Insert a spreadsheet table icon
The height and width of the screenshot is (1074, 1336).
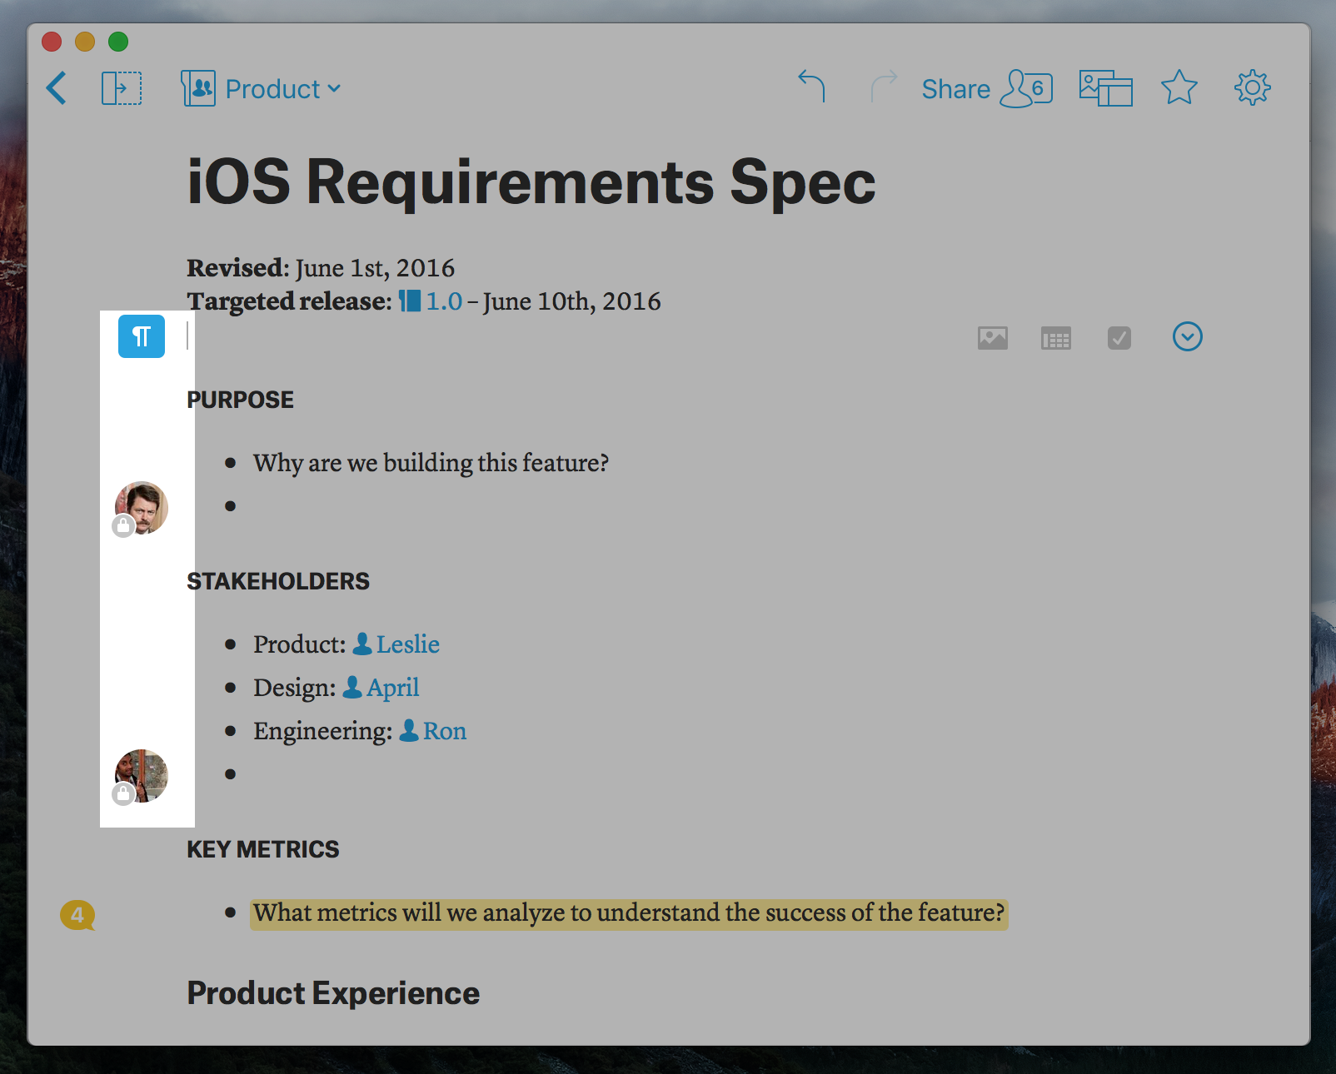(1055, 338)
